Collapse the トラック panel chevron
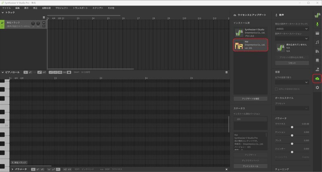The width and height of the screenshot is (322, 172). click(x=3, y=12)
